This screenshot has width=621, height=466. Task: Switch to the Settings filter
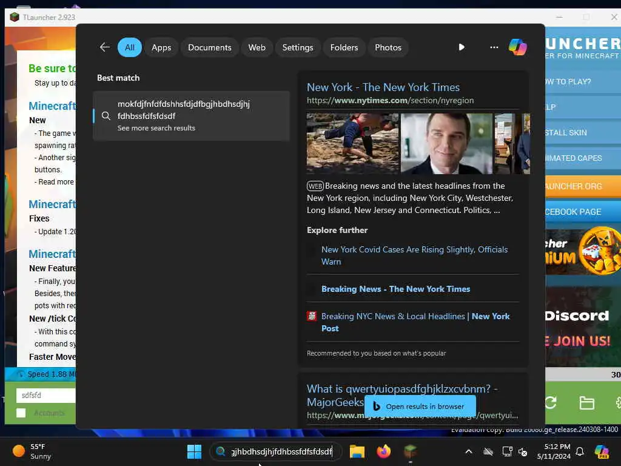pyautogui.click(x=297, y=47)
